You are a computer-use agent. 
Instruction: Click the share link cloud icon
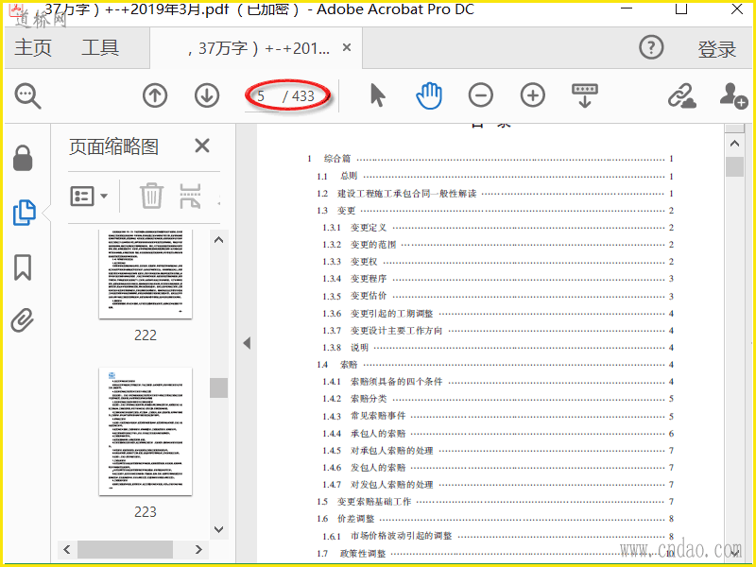click(681, 95)
